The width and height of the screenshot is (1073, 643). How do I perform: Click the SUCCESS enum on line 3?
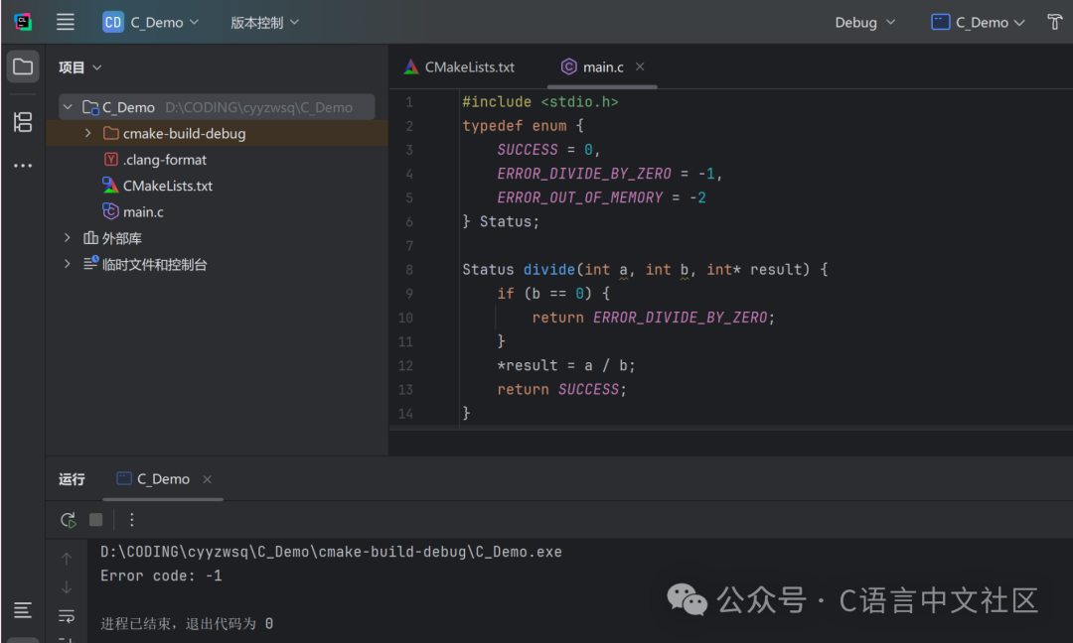[x=528, y=150]
